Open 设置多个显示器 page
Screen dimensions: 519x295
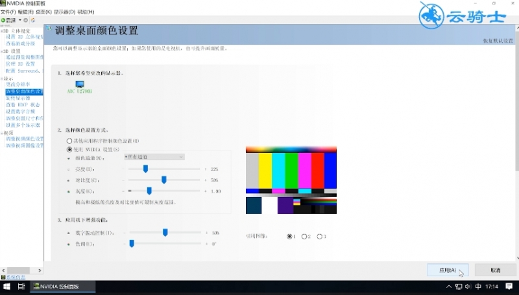[23, 125]
